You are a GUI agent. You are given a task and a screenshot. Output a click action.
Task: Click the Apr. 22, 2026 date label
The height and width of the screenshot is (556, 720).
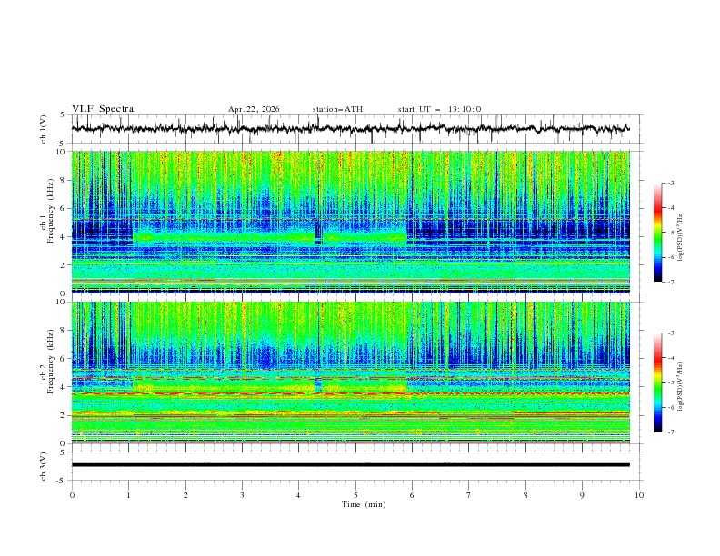[x=254, y=109]
